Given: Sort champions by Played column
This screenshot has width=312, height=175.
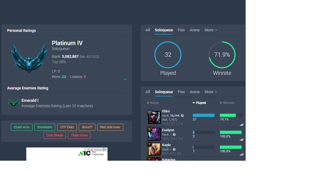Looking at the screenshot, I should tap(199, 103).
